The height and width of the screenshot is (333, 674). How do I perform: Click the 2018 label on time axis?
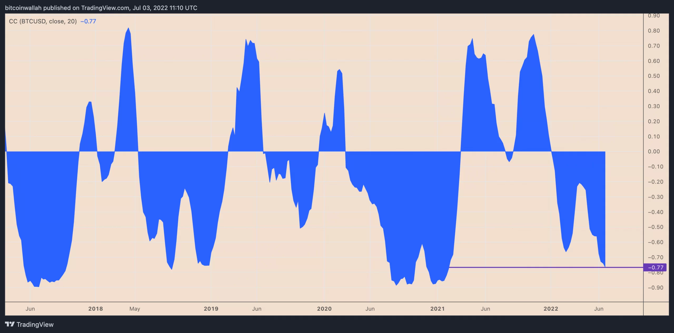pyautogui.click(x=96, y=309)
